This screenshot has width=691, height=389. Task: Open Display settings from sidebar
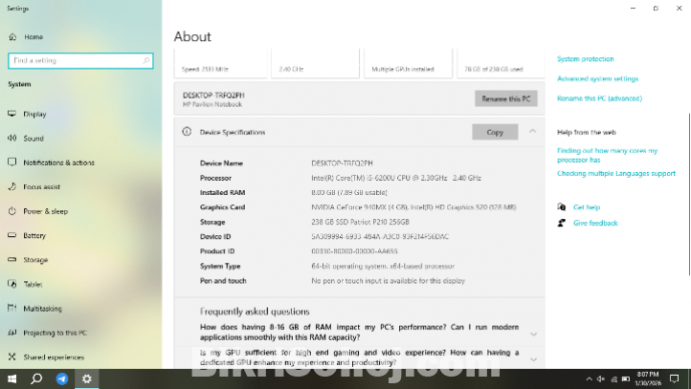coord(34,114)
